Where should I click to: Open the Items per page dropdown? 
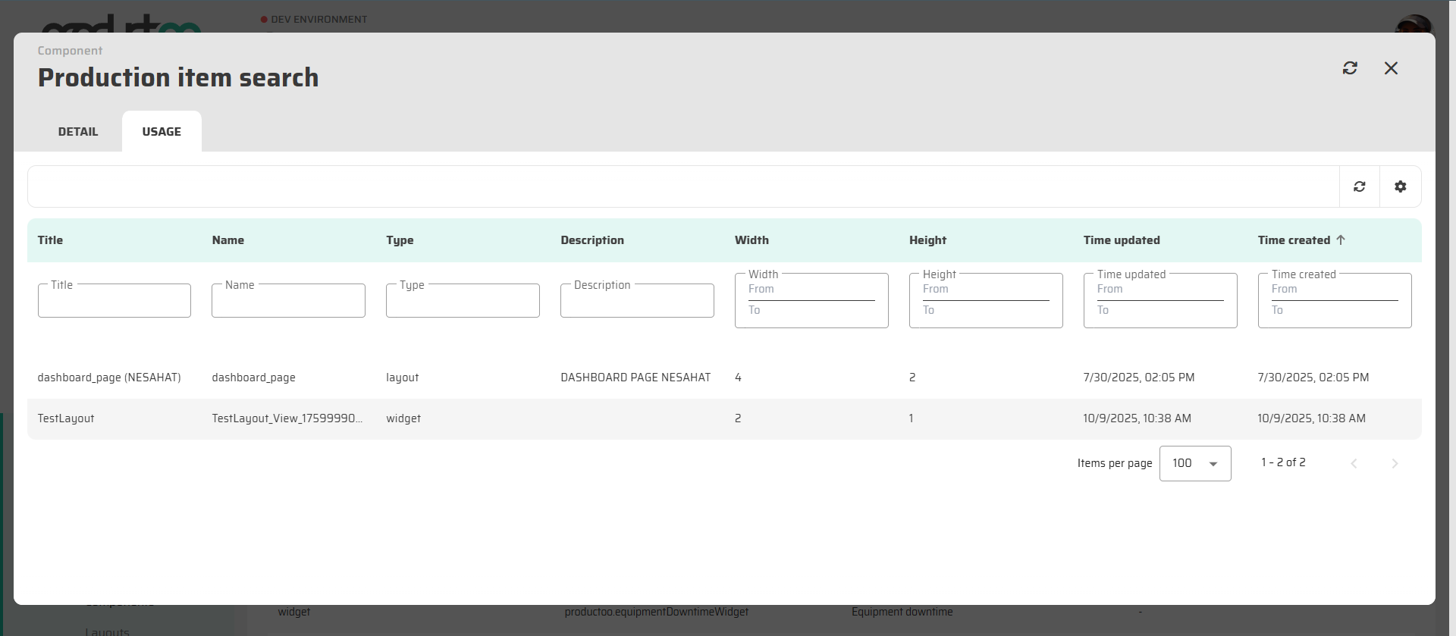(x=1194, y=463)
